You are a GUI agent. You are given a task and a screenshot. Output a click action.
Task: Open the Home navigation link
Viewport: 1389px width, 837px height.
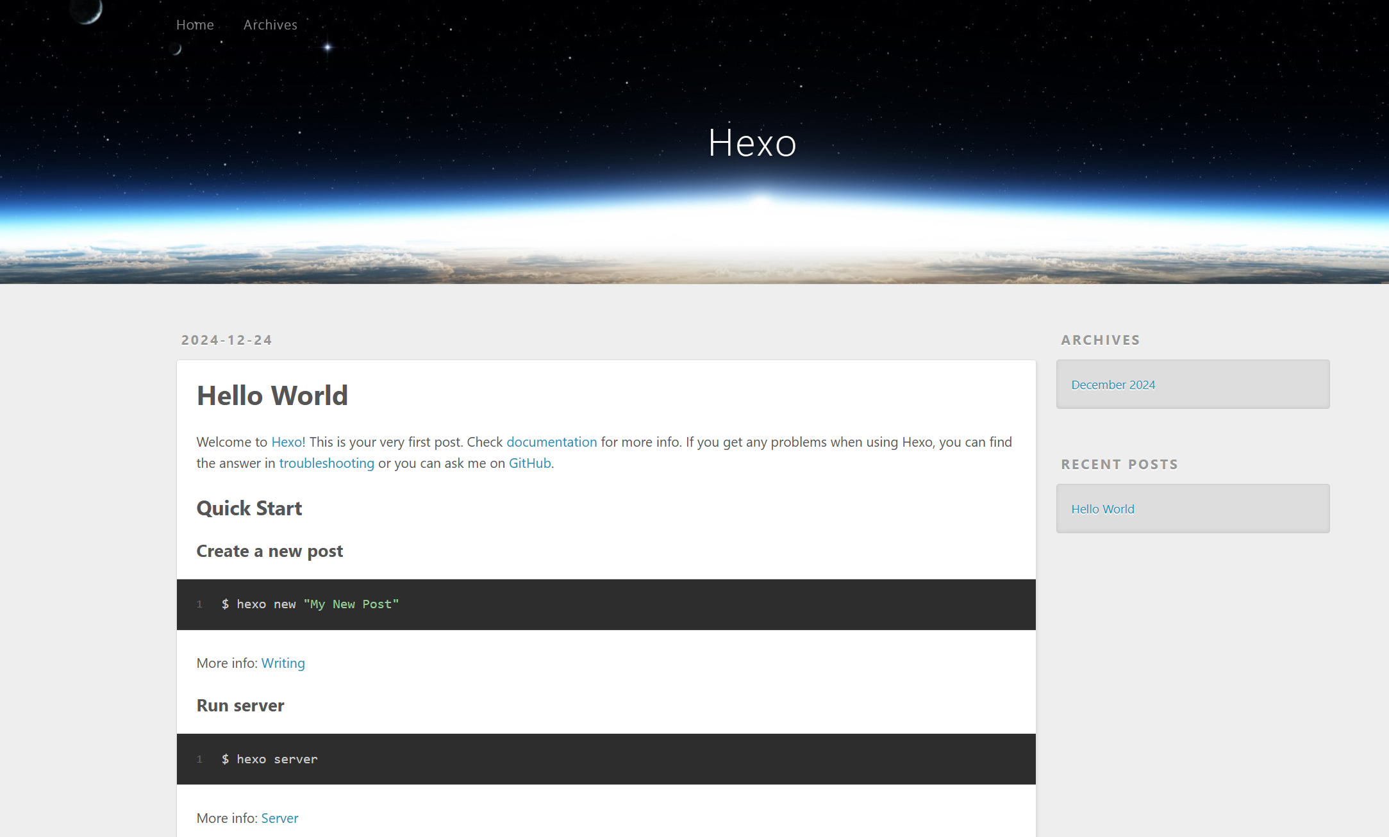tap(195, 24)
